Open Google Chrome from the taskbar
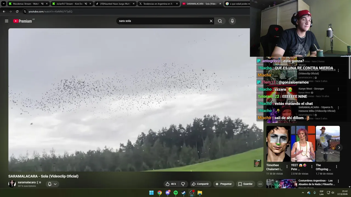 tap(160, 193)
